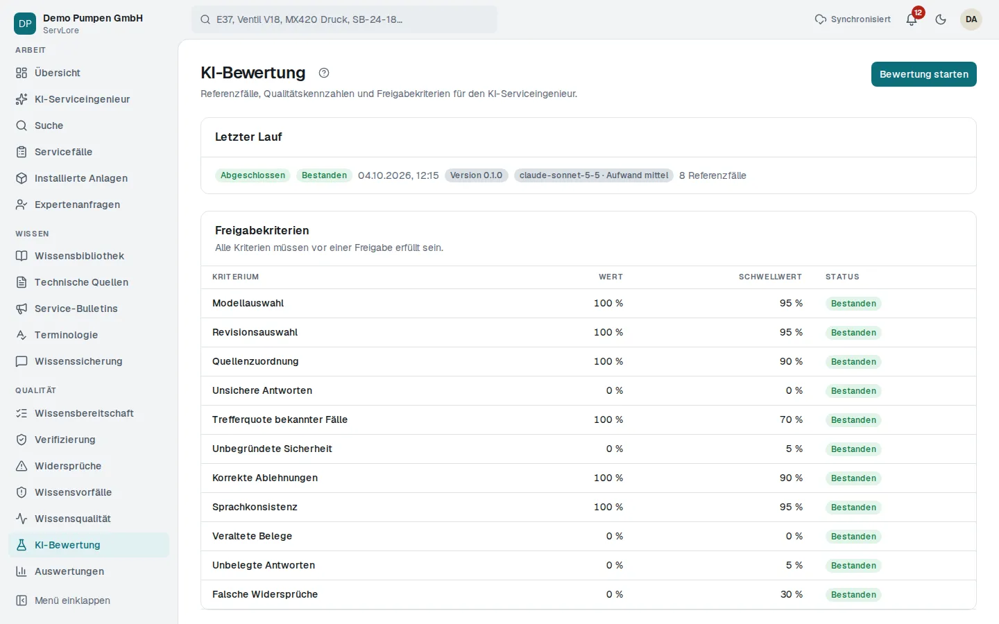
Task: Open Expertenanfragen person icon
Action: click(x=22, y=205)
